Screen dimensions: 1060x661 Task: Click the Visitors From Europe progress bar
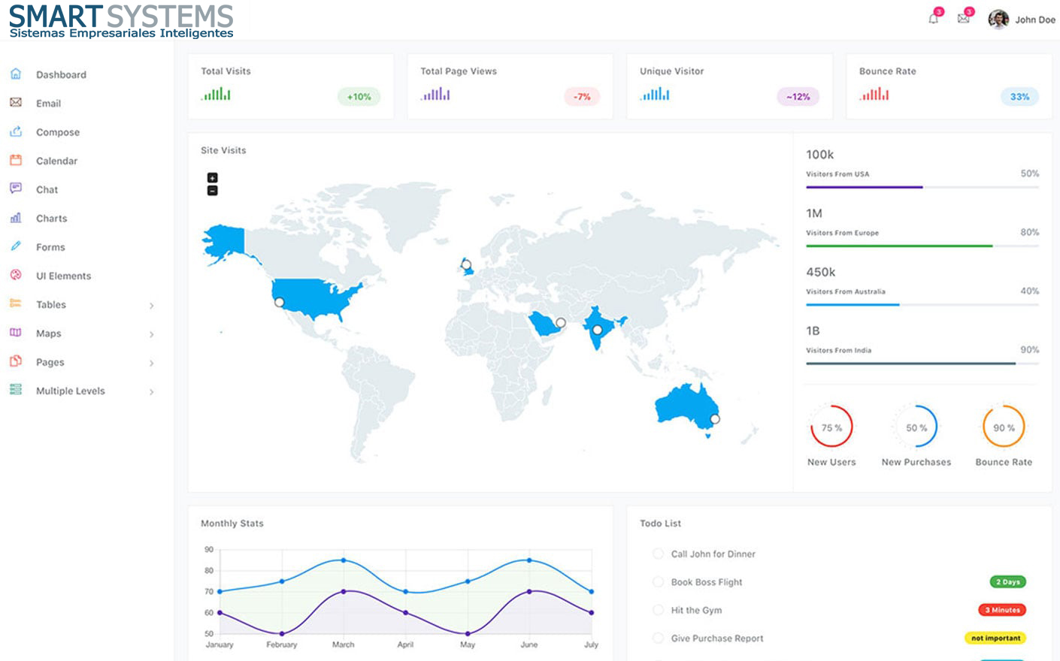(922, 246)
